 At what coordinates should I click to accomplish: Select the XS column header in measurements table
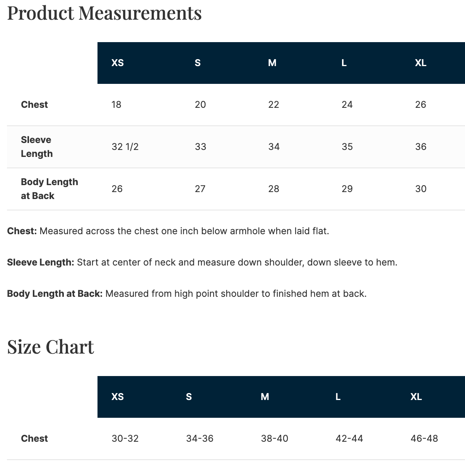[118, 63]
